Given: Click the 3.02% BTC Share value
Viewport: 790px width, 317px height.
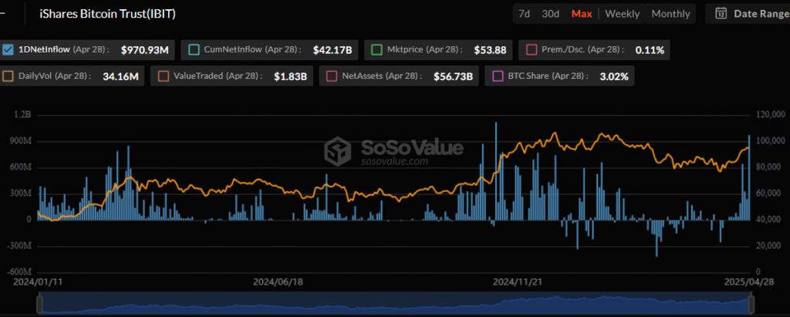Looking at the screenshot, I should point(613,77).
